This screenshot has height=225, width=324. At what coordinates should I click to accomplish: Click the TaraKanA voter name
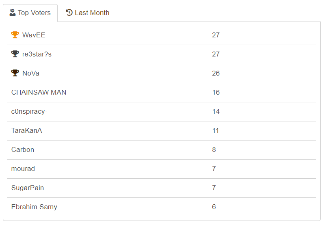point(27,130)
